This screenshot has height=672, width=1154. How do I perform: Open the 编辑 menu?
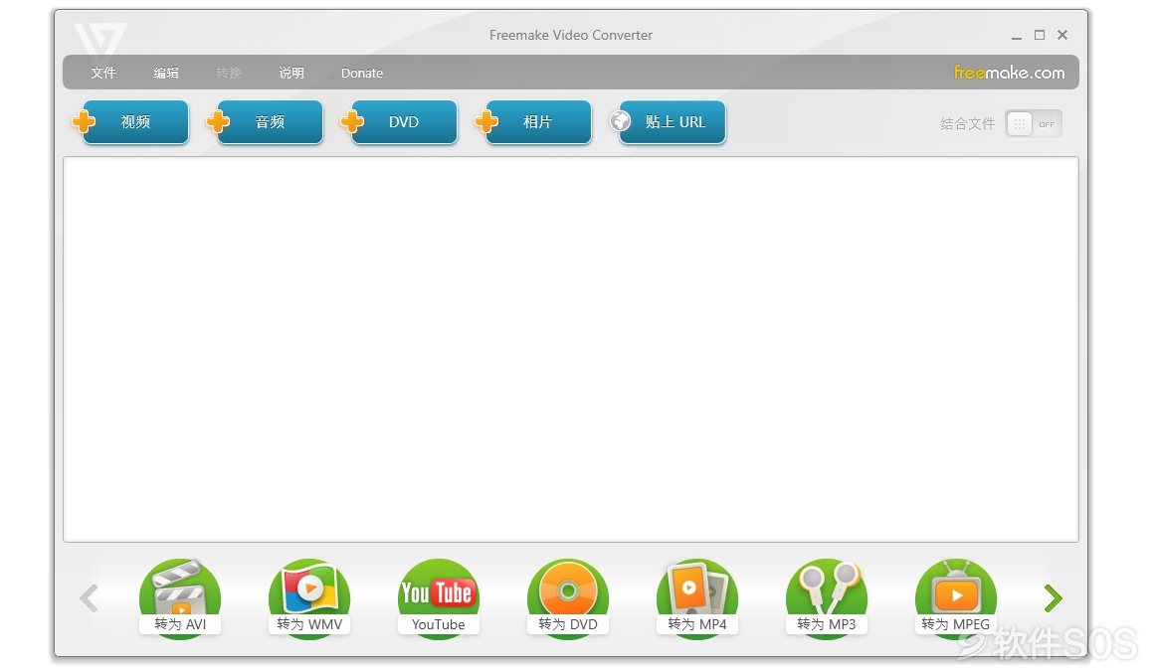point(166,73)
